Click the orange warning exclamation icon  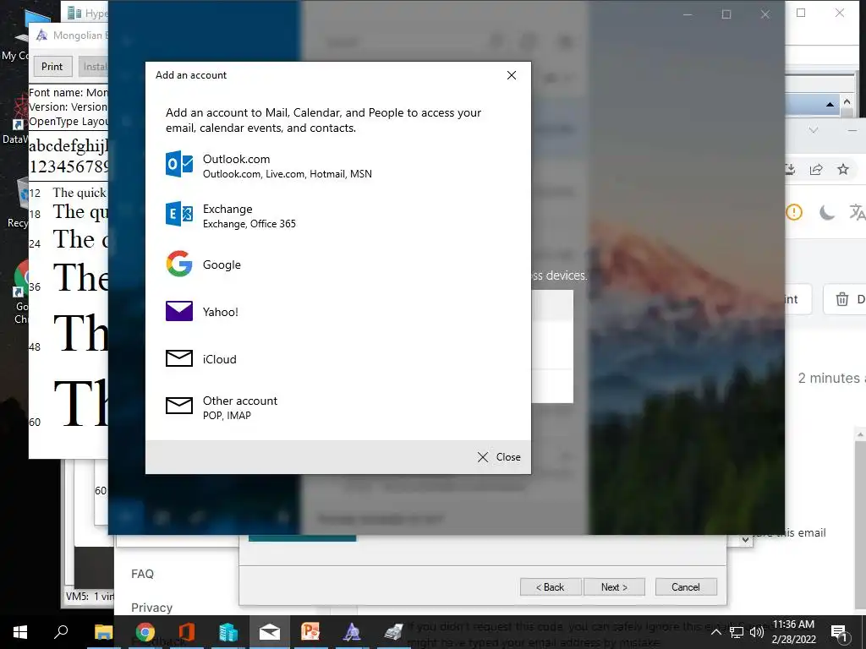coord(793,212)
